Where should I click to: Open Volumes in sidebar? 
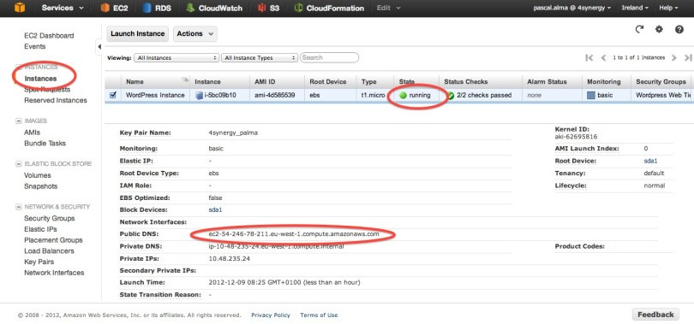pyautogui.click(x=38, y=175)
